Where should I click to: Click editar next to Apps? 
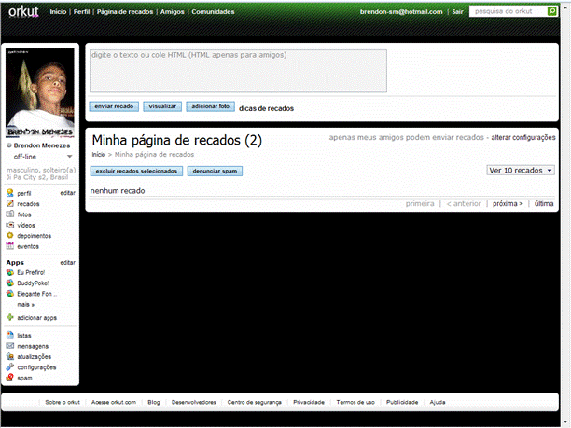coord(68,262)
